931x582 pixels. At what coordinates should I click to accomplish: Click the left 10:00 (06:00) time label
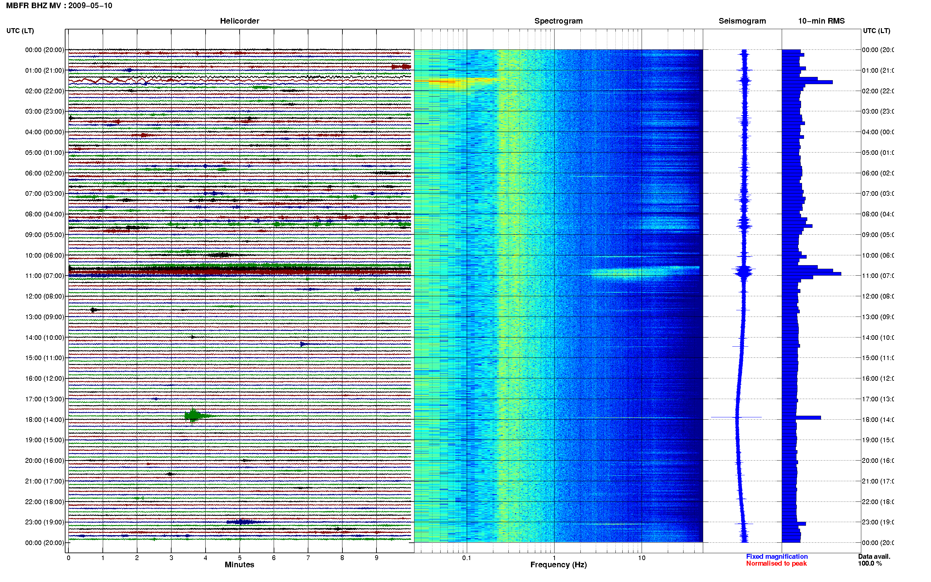point(45,255)
